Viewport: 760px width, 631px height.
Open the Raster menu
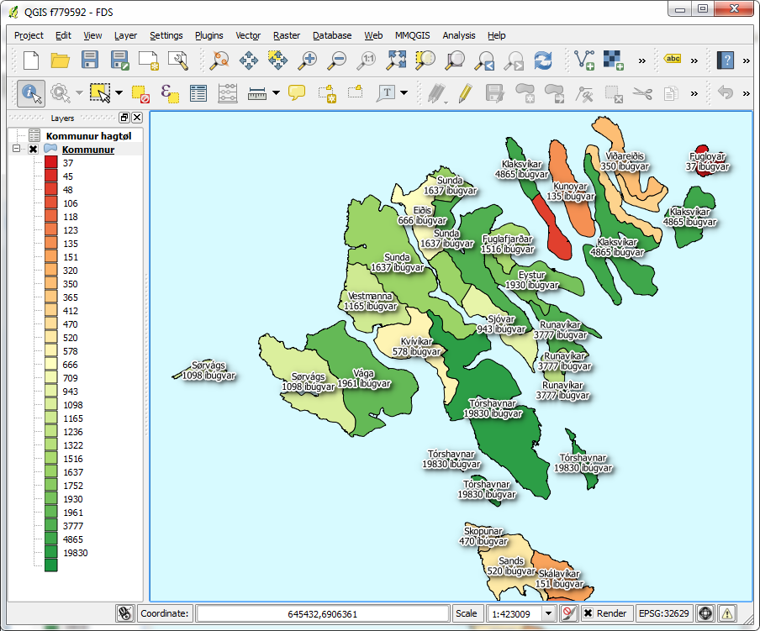click(287, 35)
